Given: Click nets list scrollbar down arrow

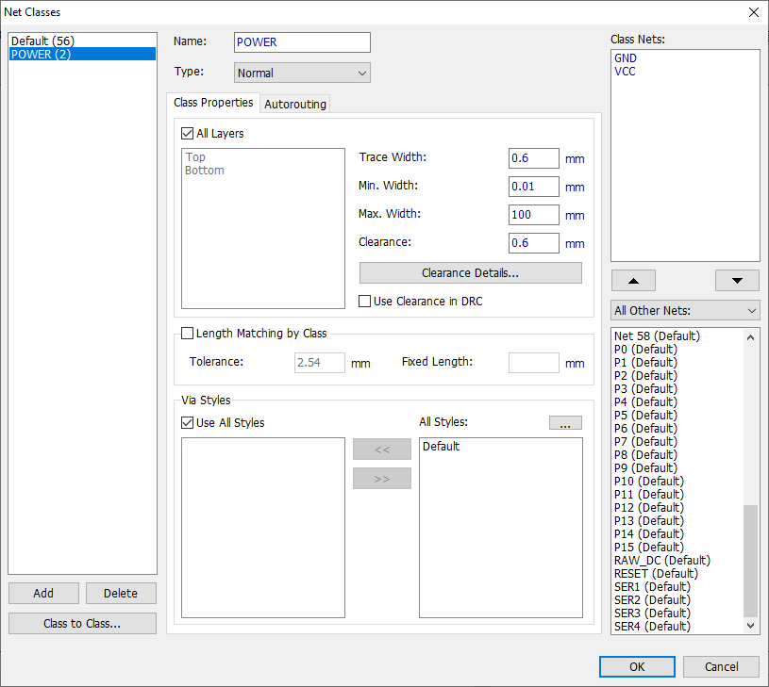Looking at the screenshot, I should point(750,626).
